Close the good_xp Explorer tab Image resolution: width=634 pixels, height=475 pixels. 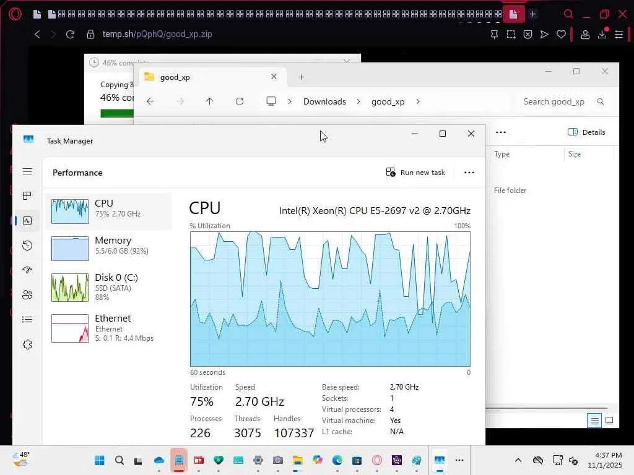coord(274,77)
